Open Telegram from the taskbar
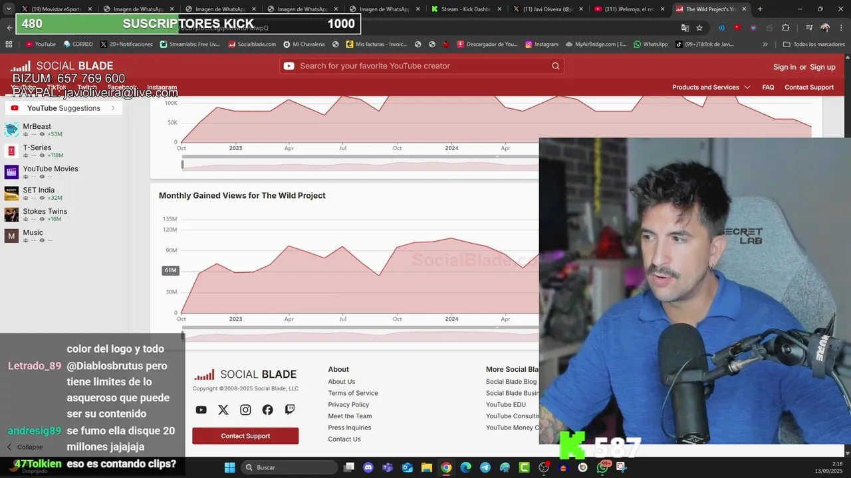 click(485, 467)
